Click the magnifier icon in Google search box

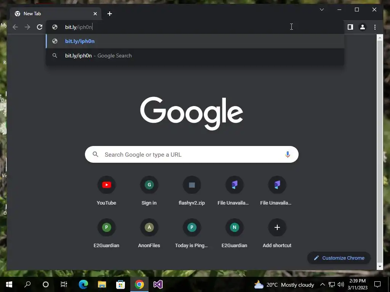(95, 154)
